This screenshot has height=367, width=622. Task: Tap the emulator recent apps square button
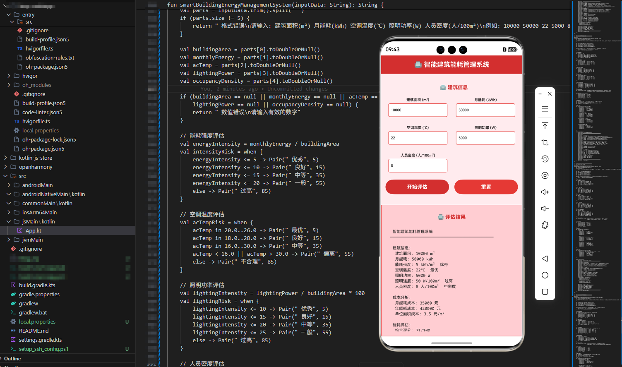coord(545,292)
